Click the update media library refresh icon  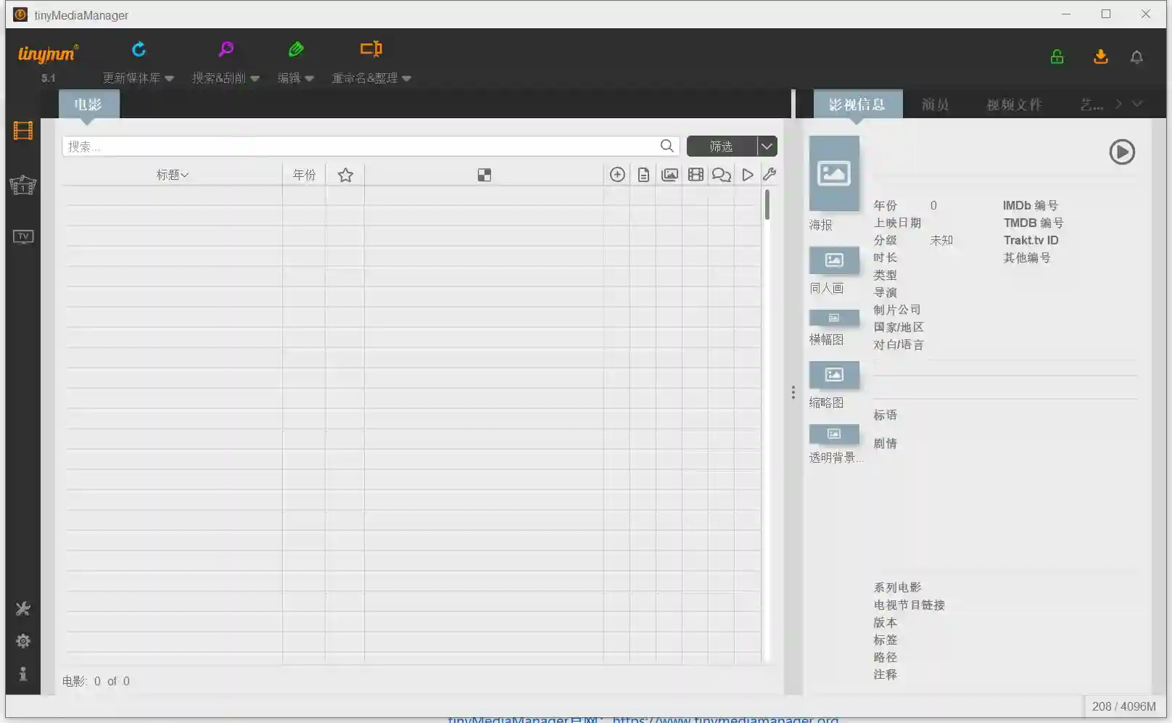click(x=138, y=49)
